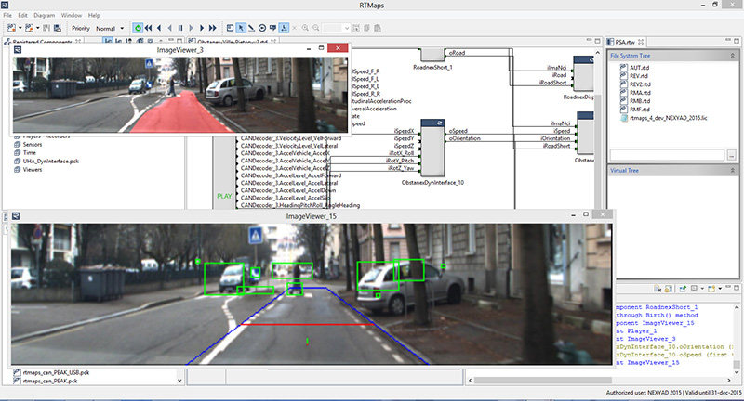Click the ObstanexDynInterface_10 component block

[x=432, y=149]
